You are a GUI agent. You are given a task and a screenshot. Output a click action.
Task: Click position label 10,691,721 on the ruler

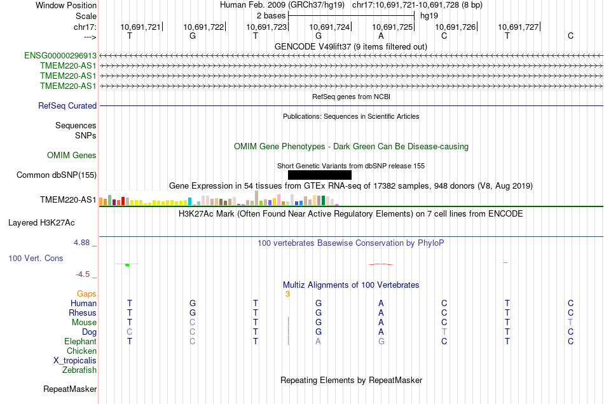point(141,27)
